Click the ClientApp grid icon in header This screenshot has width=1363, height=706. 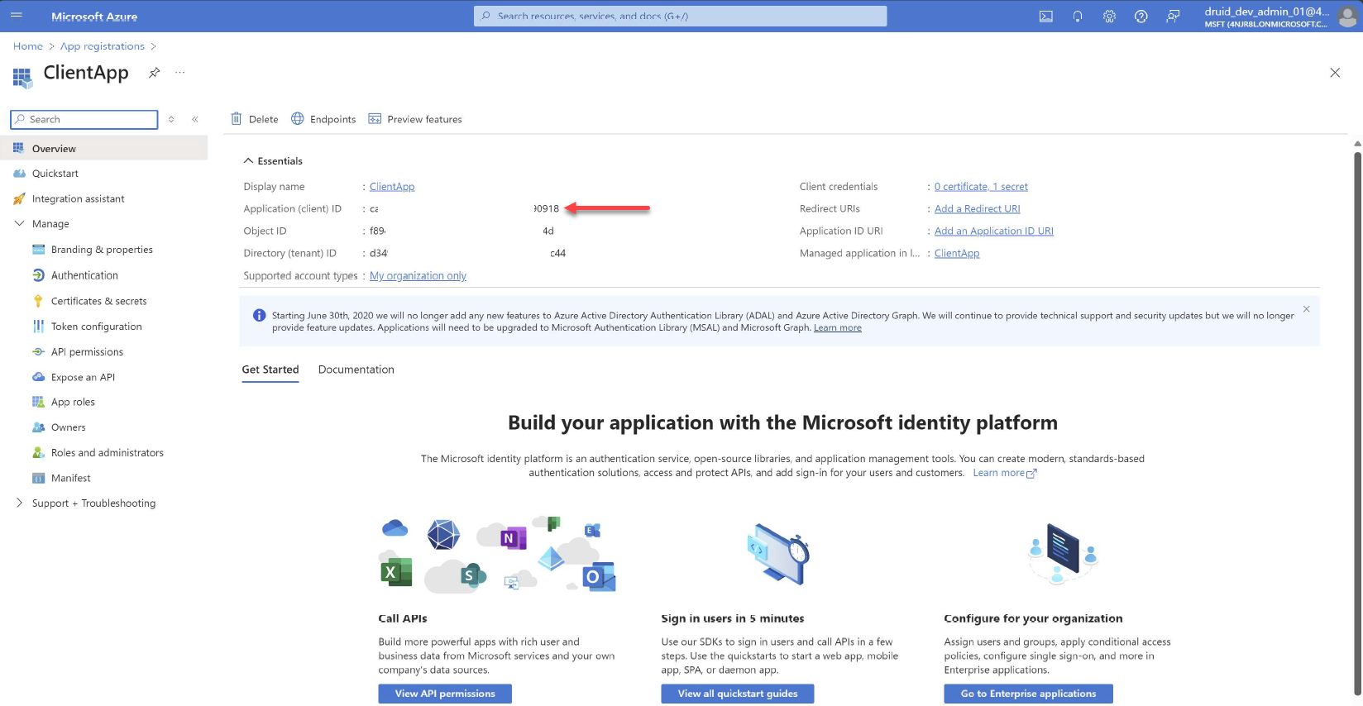point(22,78)
